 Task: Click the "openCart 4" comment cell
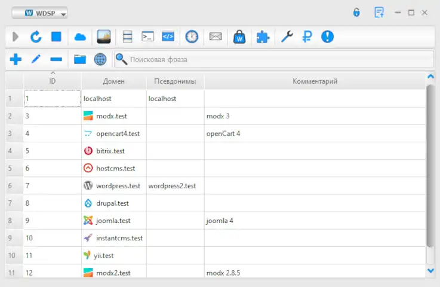pyautogui.click(x=315, y=133)
